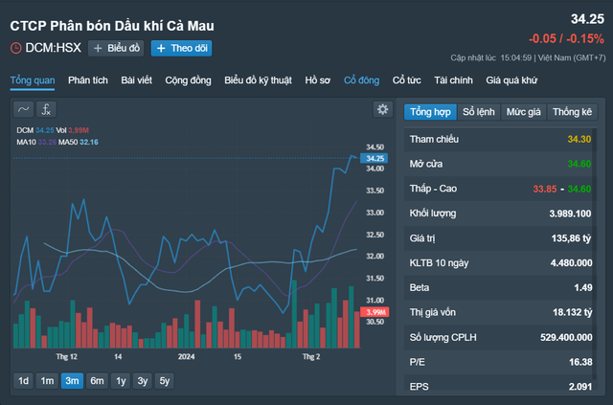The height and width of the screenshot is (405, 613).
Task: Click the blue 34.25 price label on axis
Action: pyautogui.click(x=375, y=158)
